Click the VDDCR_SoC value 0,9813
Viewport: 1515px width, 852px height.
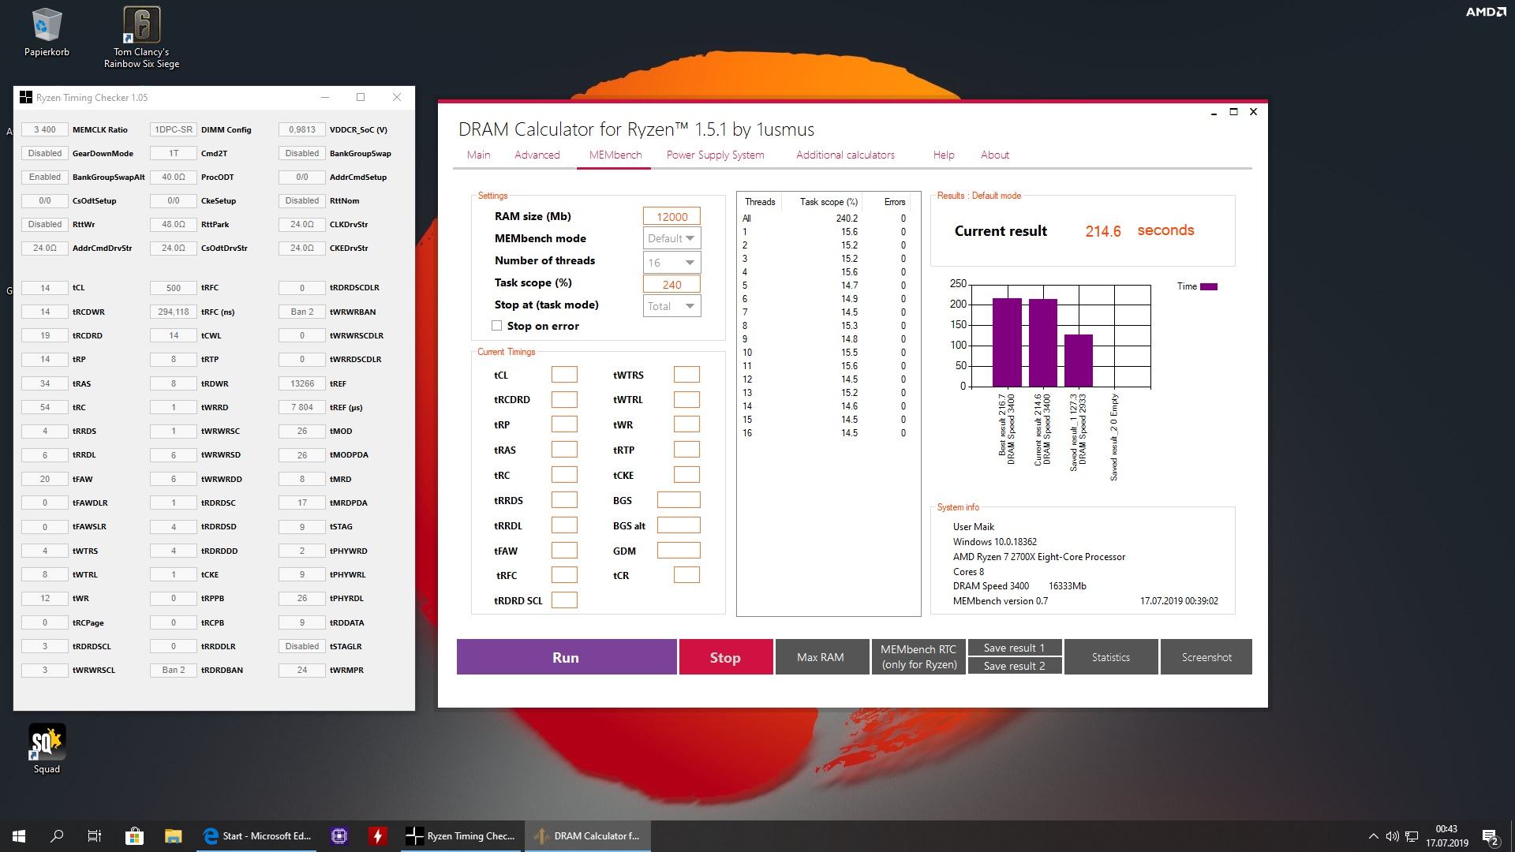(x=302, y=129)
